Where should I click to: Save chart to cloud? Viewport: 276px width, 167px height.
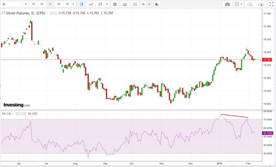(261, 4)
